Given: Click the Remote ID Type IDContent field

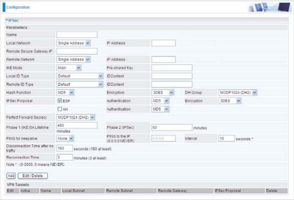Looking at the screenshot, I should click(172, 84).
